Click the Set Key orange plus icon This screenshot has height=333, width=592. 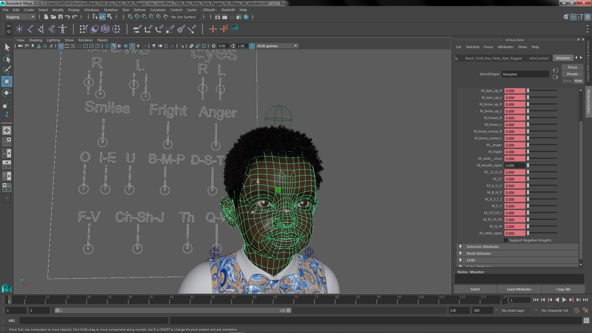(213, 29)
